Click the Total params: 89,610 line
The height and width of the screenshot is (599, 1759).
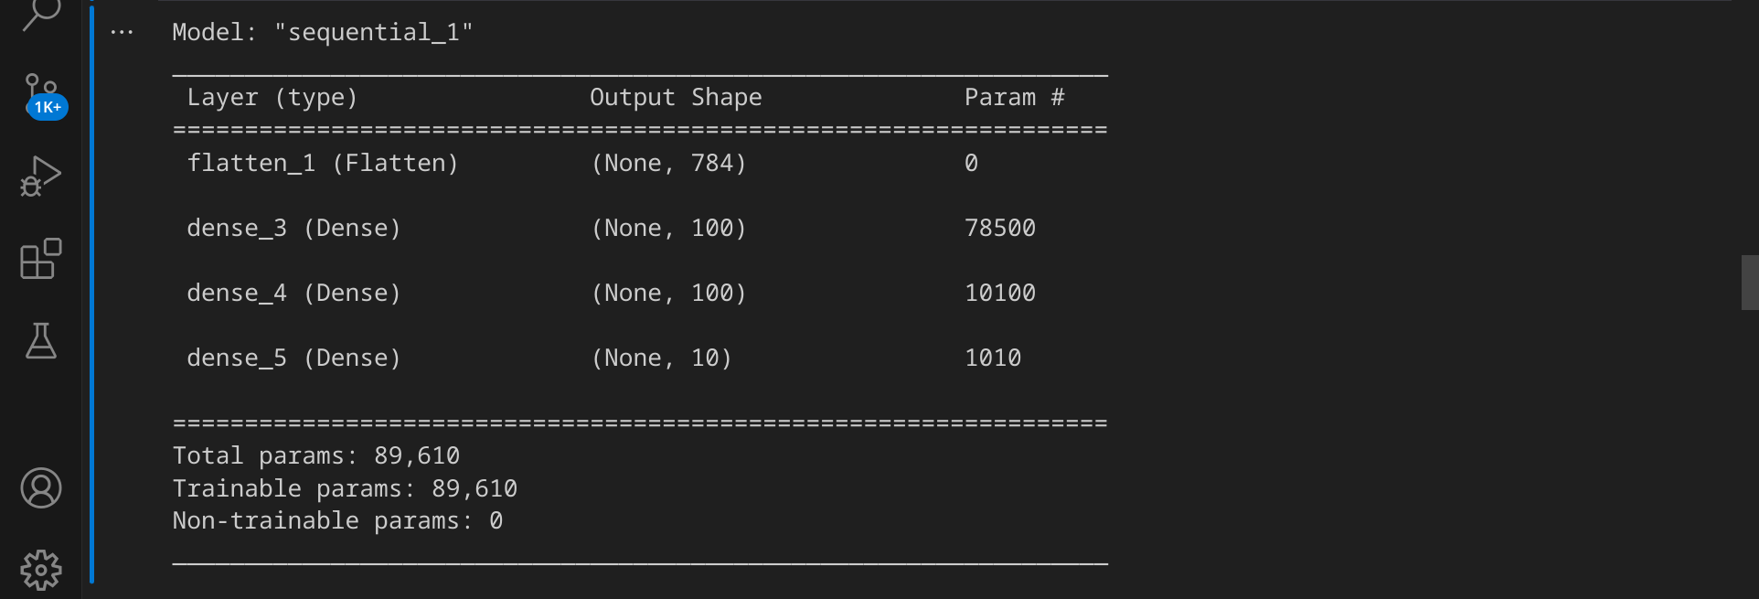[x=316, y=456]
